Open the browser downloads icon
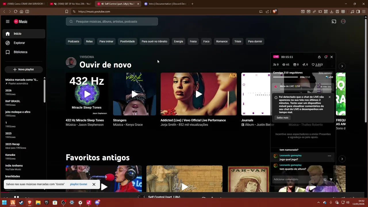This screenshot has width=368, height=207. click(x=331, y=11)
